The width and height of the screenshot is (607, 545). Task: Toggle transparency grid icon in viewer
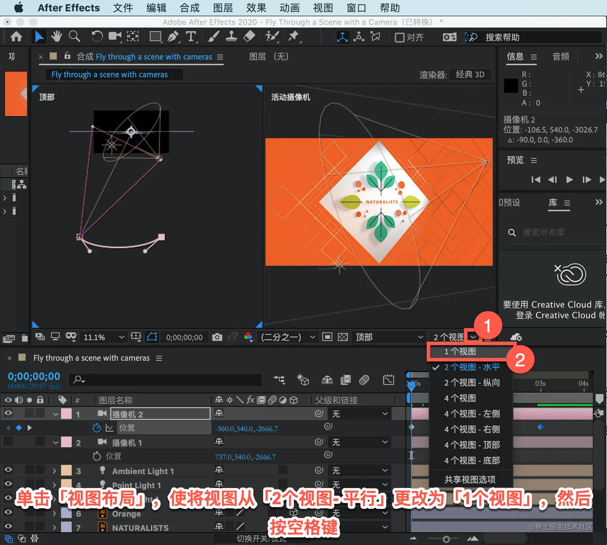tap(343, 337)
